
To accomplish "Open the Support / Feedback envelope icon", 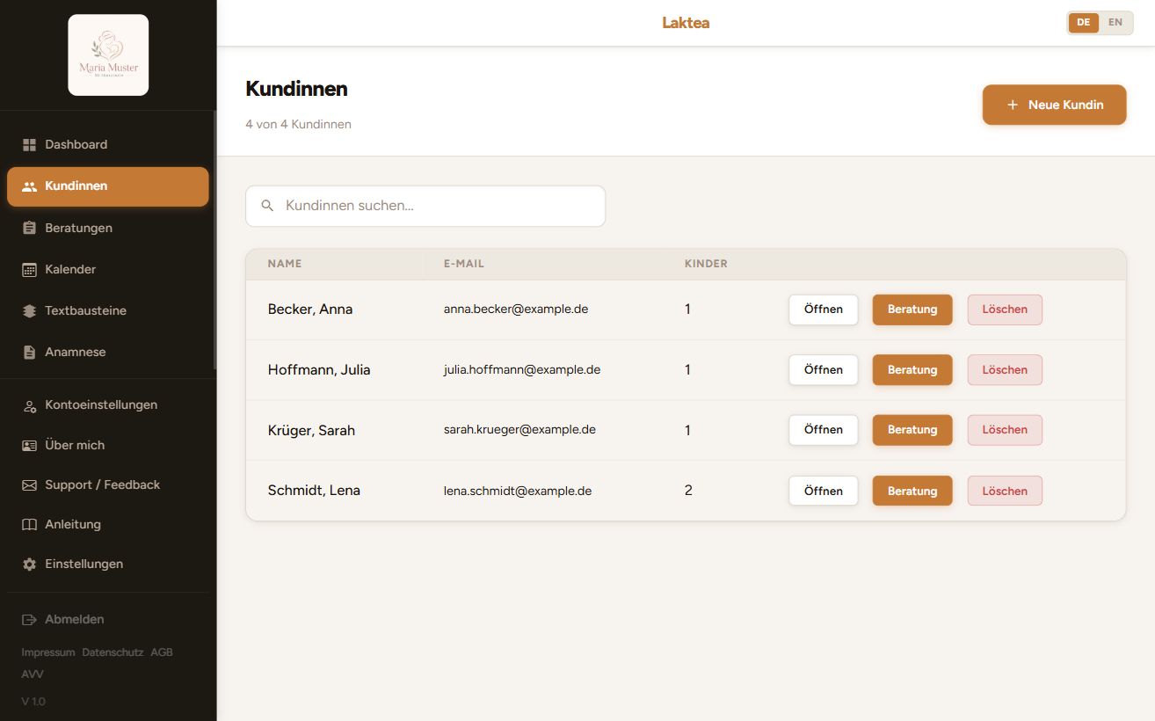I will (x=29, y=485).
